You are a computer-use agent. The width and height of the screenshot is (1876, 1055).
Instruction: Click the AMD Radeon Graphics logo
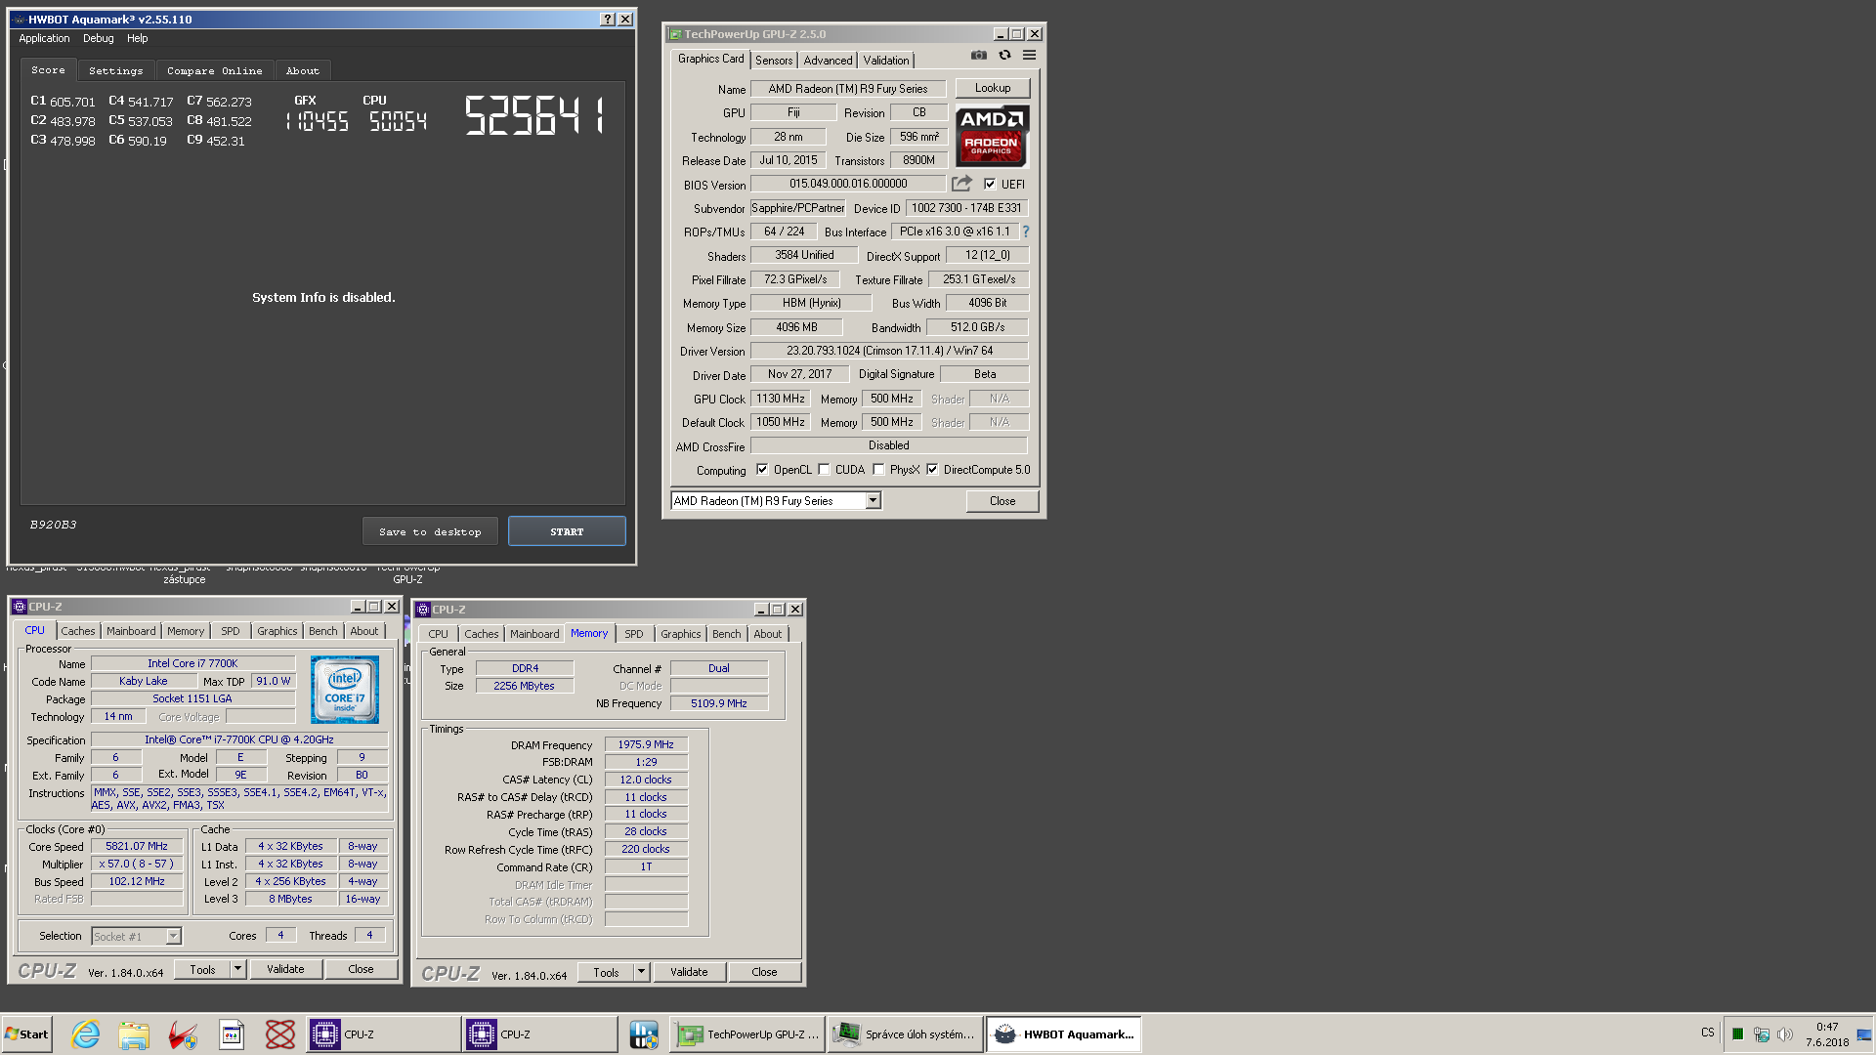[992, 136]
